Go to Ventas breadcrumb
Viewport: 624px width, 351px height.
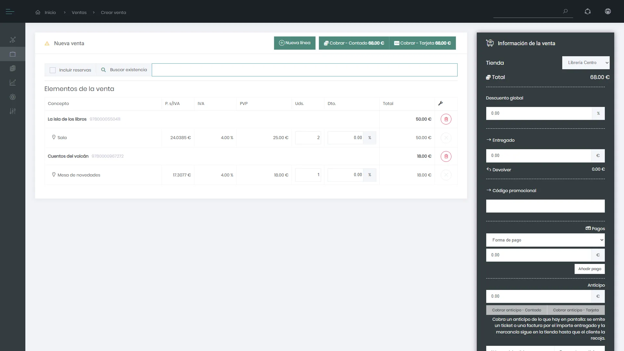point(79,12)
